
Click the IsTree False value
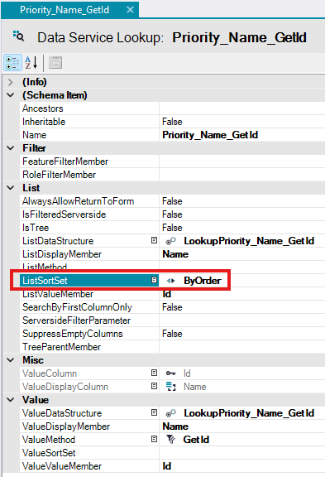point(172,228)
